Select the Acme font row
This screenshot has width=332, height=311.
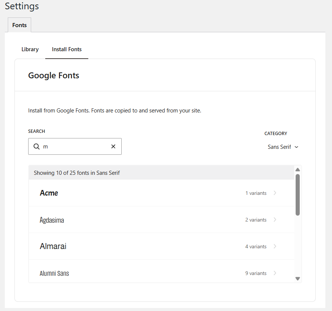(148, 193)
